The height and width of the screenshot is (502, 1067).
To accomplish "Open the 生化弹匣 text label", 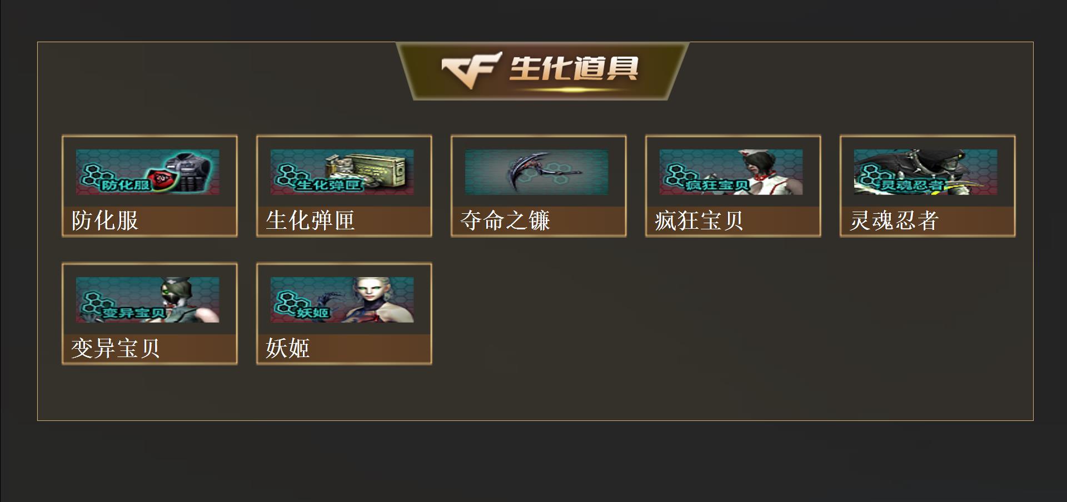I will pyautogui.click(x=310, y=220).
